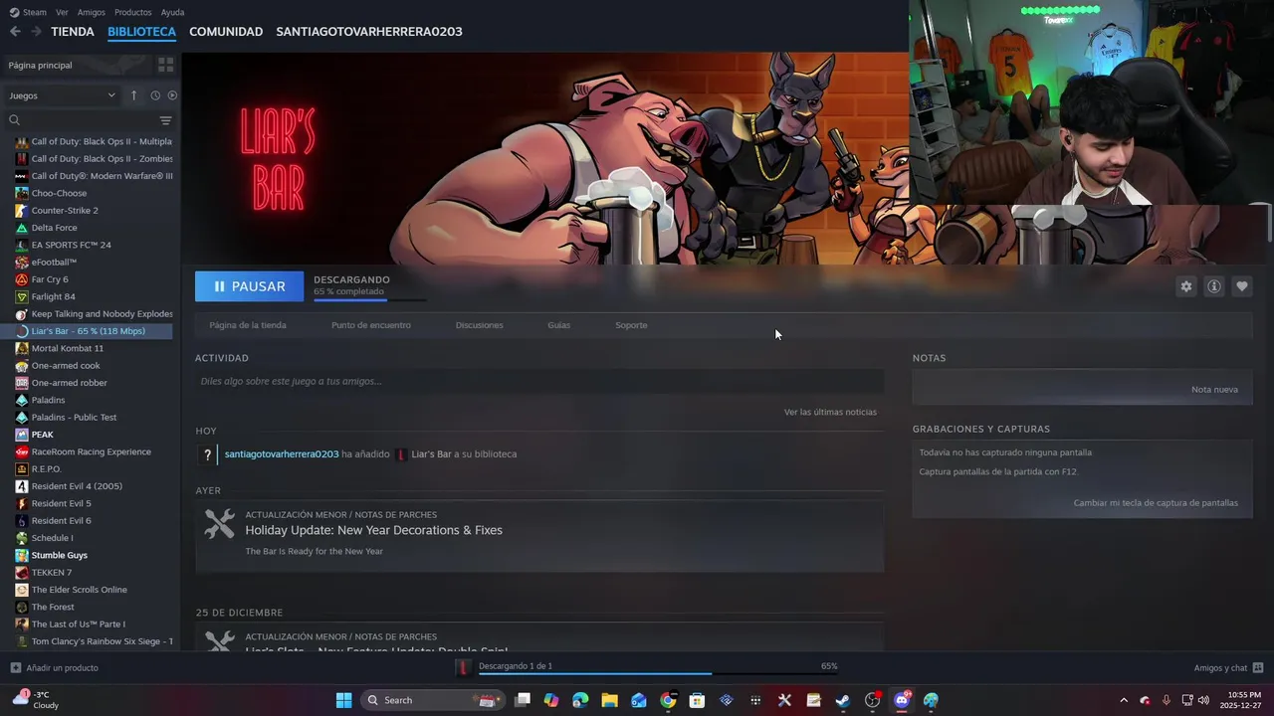Viewport: 1274px width, 716px height.
Task: Click the sort ascending arrow icon in sidebar
Action: 134,95
